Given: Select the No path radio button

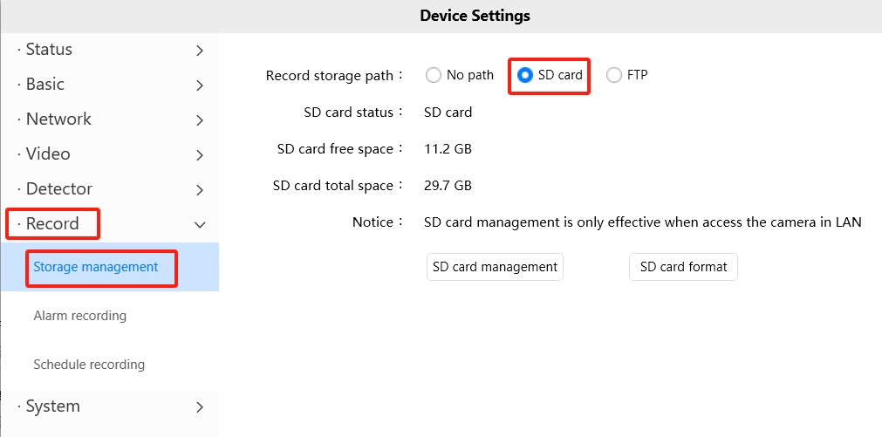Looking at the screenshot, I should [x=434, y=75].
